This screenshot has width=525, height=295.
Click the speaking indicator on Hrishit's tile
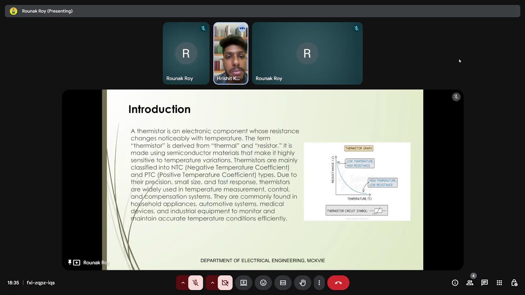(x=242, y=28)
